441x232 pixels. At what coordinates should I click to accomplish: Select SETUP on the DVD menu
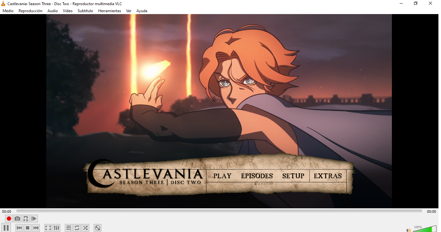293,176
